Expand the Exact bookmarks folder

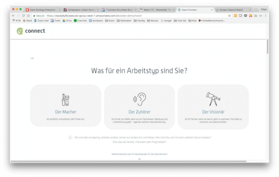coord(110,21)
